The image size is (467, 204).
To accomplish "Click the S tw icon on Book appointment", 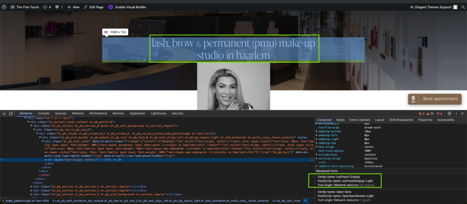I will pyautogui.click(x=413, y=99).
